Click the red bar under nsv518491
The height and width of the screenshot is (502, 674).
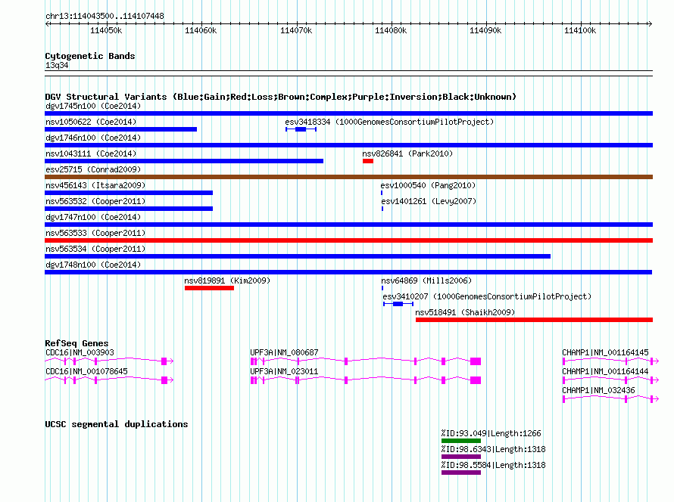coord(535,320)
